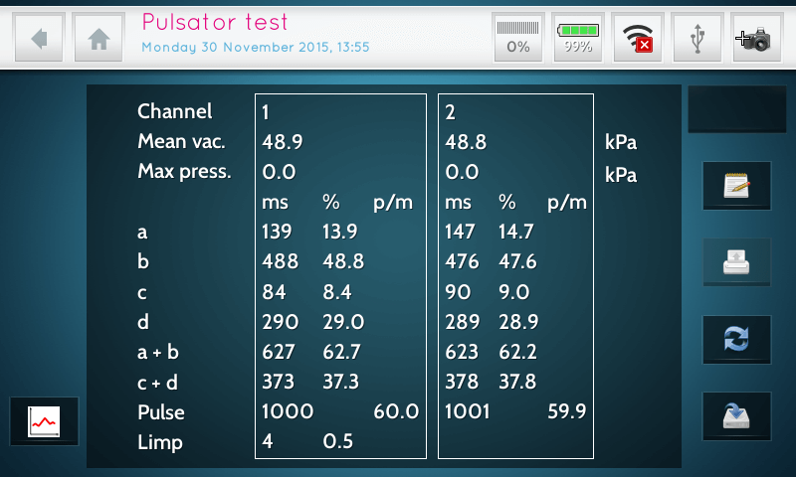
Task: Click the 60.0 pulse rate value
Action: point(395,411)
